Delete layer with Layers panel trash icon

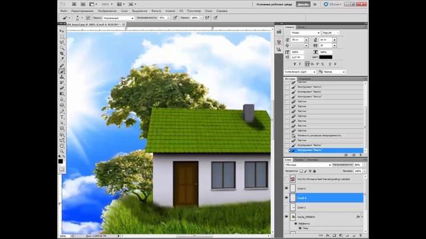click(x=361, y=236)
